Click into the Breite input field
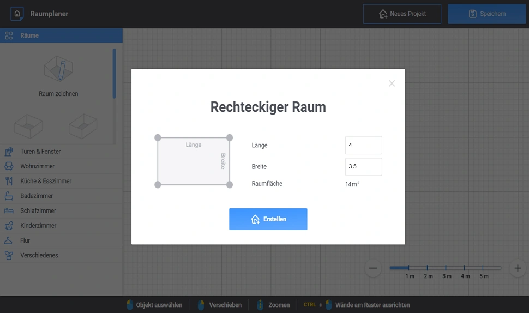 (364, 167)
